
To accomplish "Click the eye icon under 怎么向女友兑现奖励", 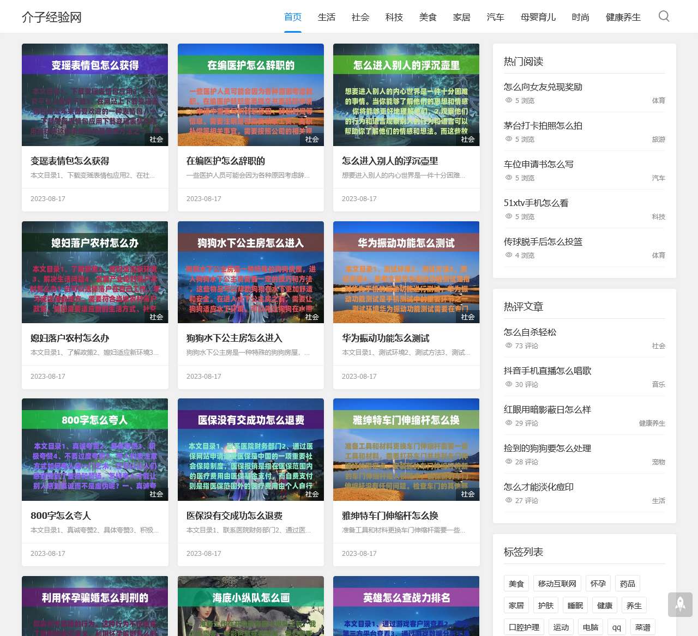I will point(508,100).
